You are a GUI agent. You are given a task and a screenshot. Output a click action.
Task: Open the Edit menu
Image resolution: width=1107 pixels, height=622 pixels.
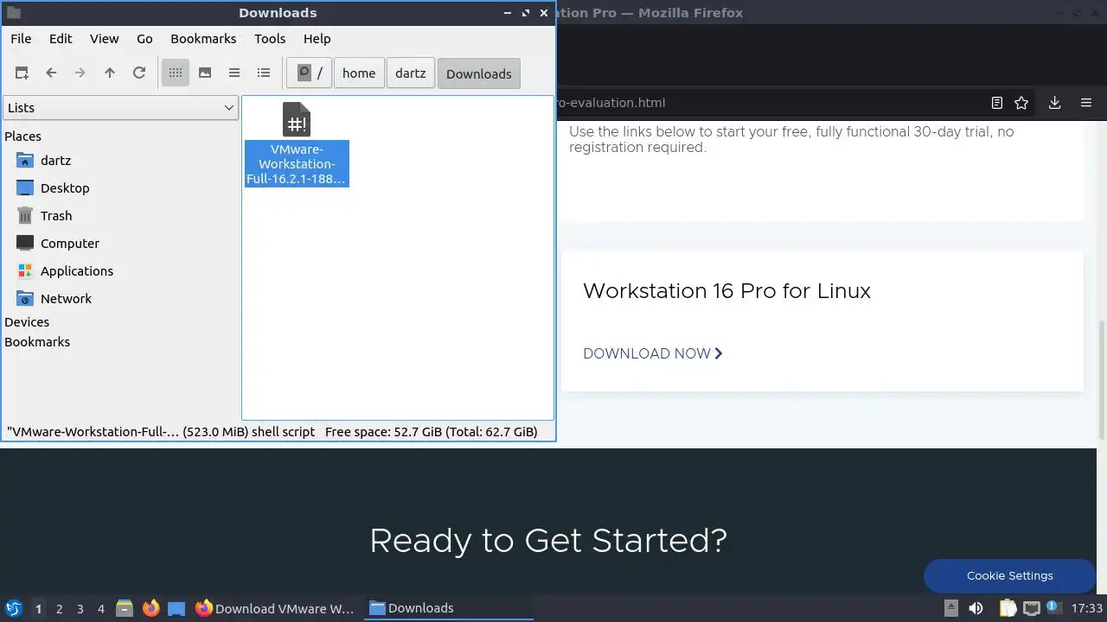pos(61,39)
